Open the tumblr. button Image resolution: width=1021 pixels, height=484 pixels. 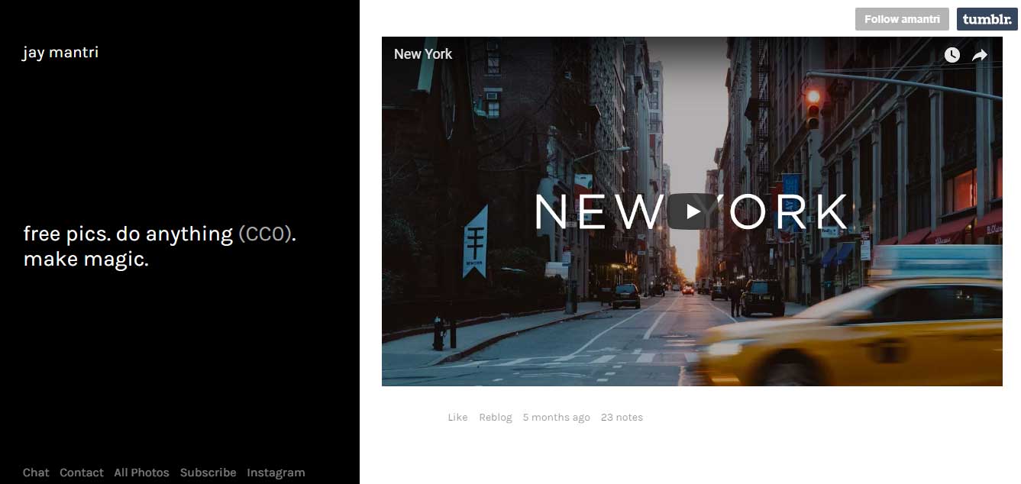(x=987, y=19)
